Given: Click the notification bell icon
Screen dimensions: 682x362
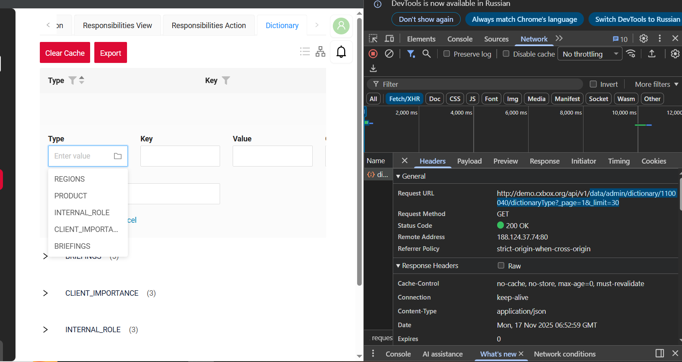Looking at the screenshot, I should click(341, 52).
